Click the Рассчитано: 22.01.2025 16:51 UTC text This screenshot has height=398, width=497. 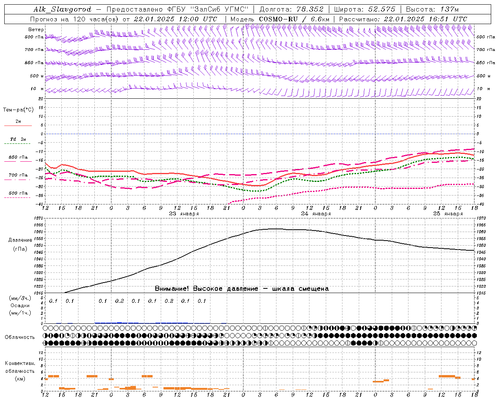coord(403,19)
